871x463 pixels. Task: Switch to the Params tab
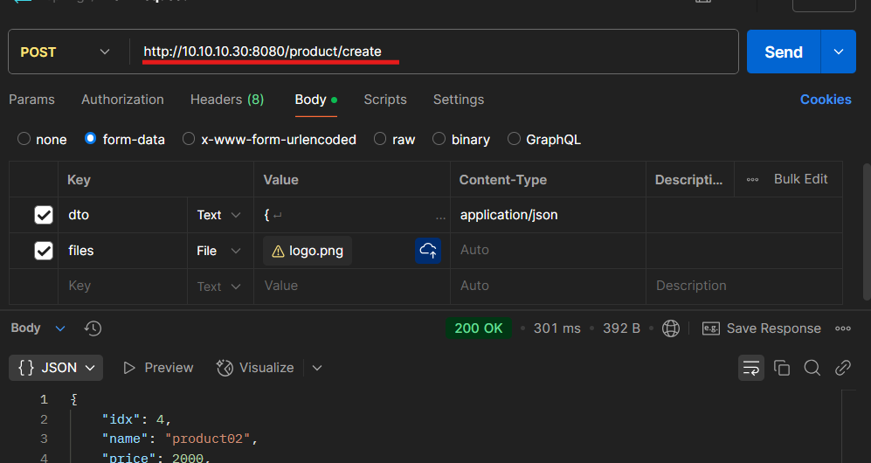(x=31, y=100)
